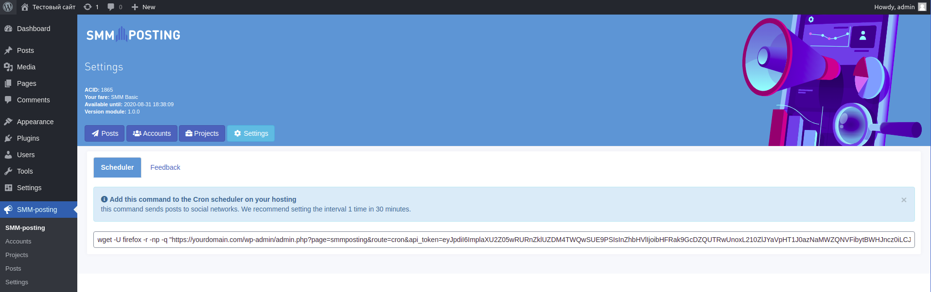This screenshot has height=292, width=931.
Task: Click the admin avatar icon
Action: (x=922, y=7)
